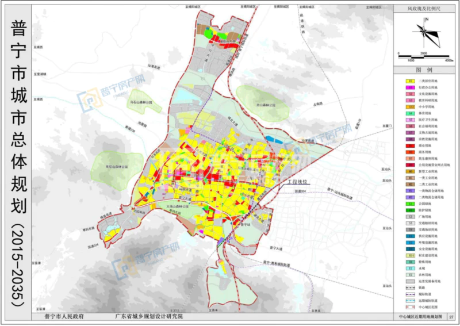This screenshot has height=326, width=460.
Task: Click the 图例 legend header
Action: [425, 70]
